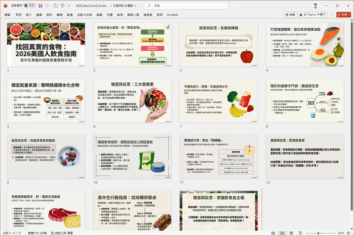Viewport: 354px width, 236px height.
Task: Open the 繪圖 (Draw) ribbon tab
Action: pyautogui.click(x=39, y=15)
